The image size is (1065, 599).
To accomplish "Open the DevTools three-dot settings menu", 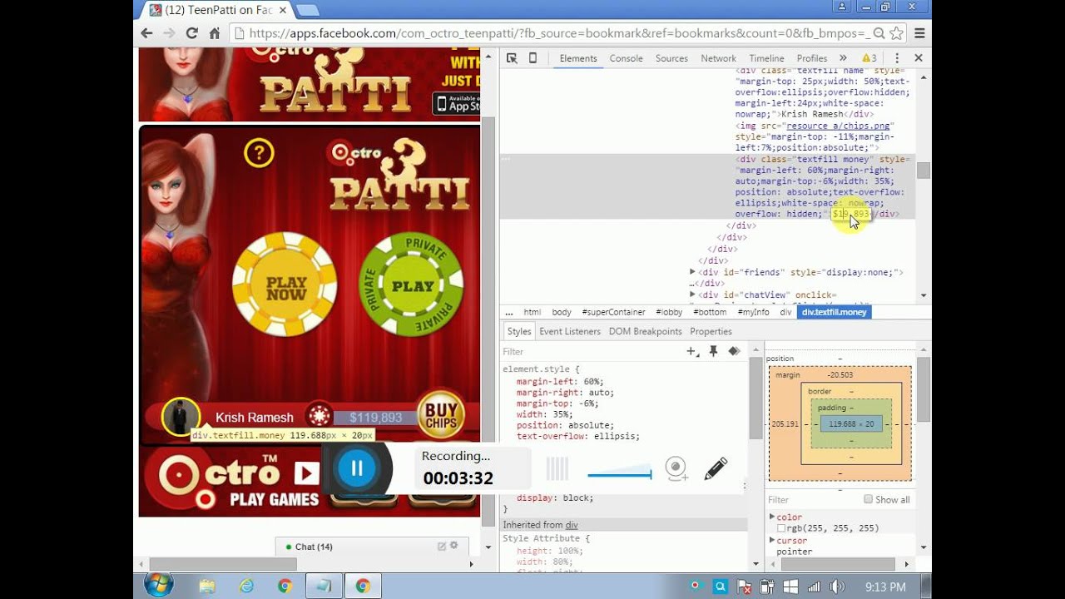I will click(896, 58).
